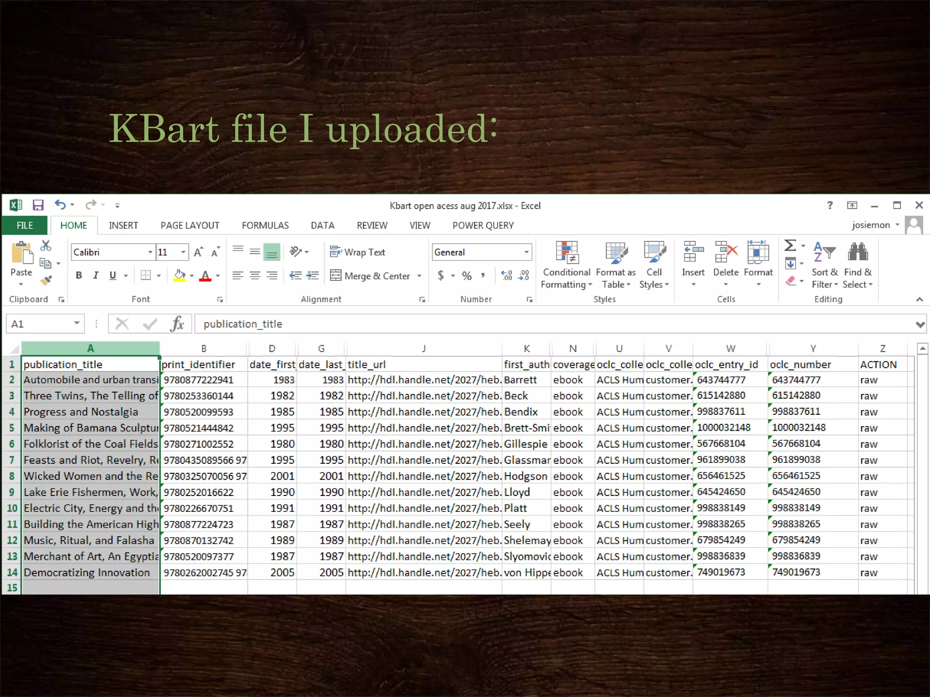The image size is (930, 697).
Task: Click the AutoSum sigma icon
Action: pyautogui.click(x=790, y=246)
